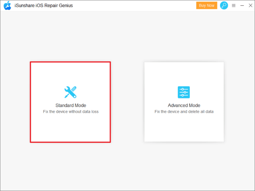Click the gray gap between the two mode cards
Viewport: 255px width, 191px height.
[x=127, y=102]
